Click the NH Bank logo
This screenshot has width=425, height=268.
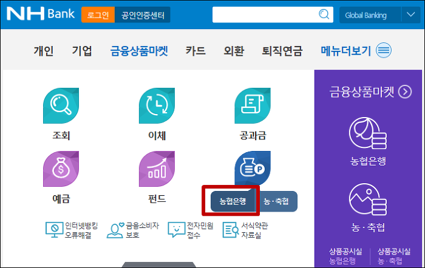tap(41, 13)
